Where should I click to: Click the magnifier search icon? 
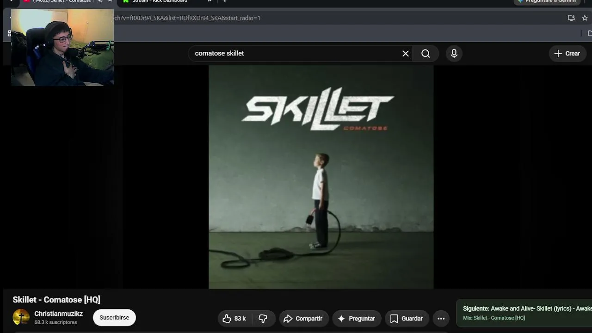pos(425,53)
